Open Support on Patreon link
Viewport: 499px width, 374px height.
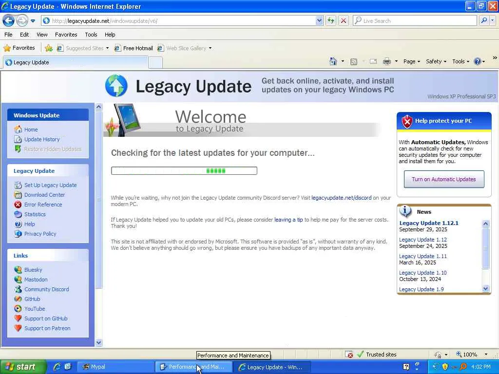coord(47,328)
